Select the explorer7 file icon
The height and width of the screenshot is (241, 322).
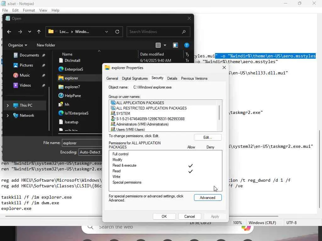[x=61, y=87]
